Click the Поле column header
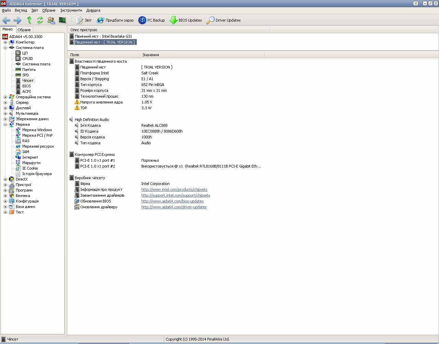Image resolution: width=439 pixels, height=344 pixels. [x=103, y=55]
